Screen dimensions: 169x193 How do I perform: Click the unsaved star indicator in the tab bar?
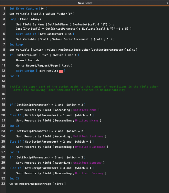[167, 3]
